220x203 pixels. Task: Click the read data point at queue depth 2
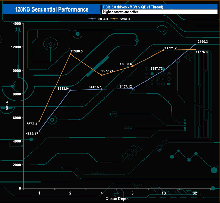70,90
